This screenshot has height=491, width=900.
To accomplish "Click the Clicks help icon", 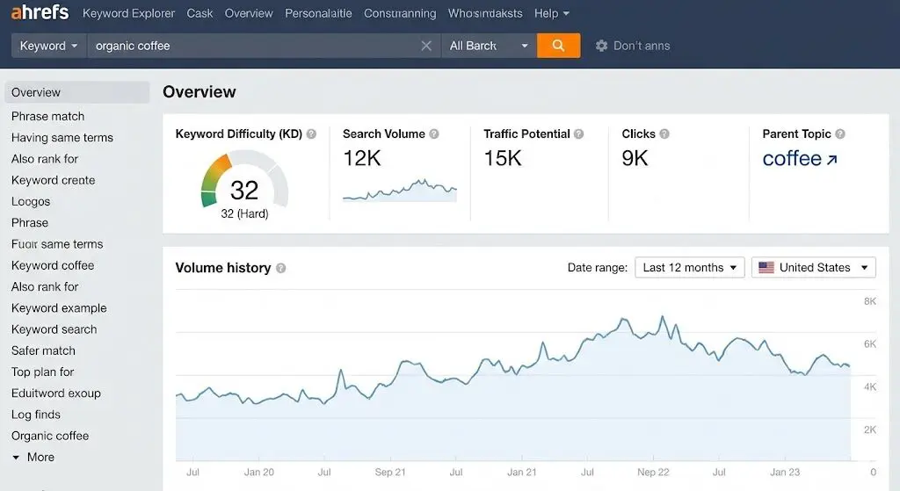I will 664,134.
